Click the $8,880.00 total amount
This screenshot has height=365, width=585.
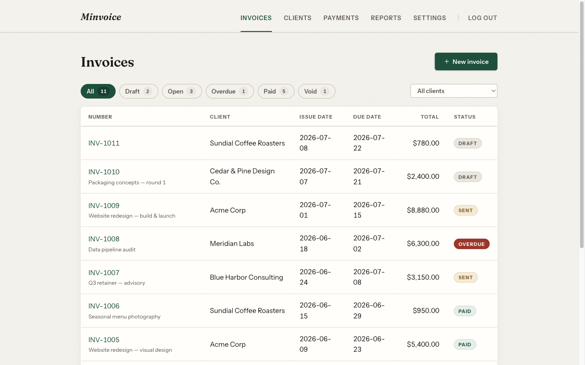point(423,210)
